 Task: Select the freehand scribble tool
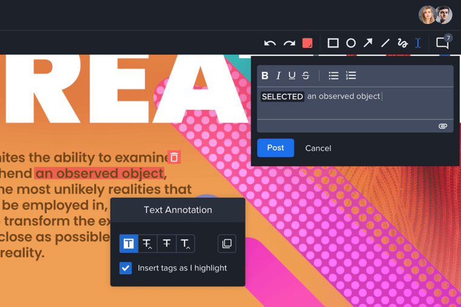point(402,43)
